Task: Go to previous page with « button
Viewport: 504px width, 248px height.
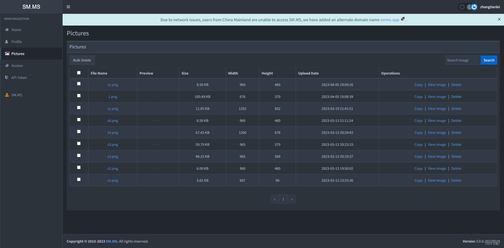Action: click(275, 199)
